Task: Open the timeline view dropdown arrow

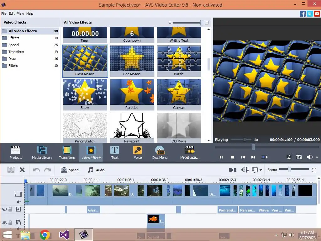Action: click(x=260, y=170)
